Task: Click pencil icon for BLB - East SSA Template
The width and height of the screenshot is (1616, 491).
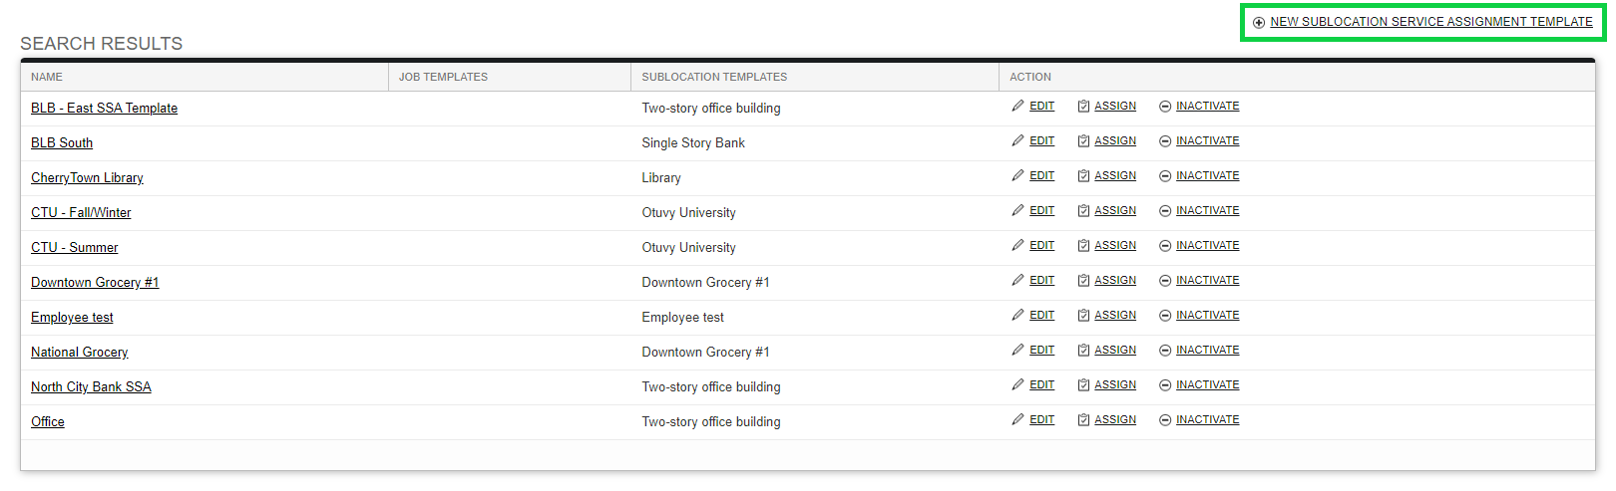Action: click(x=1017, y=106)
